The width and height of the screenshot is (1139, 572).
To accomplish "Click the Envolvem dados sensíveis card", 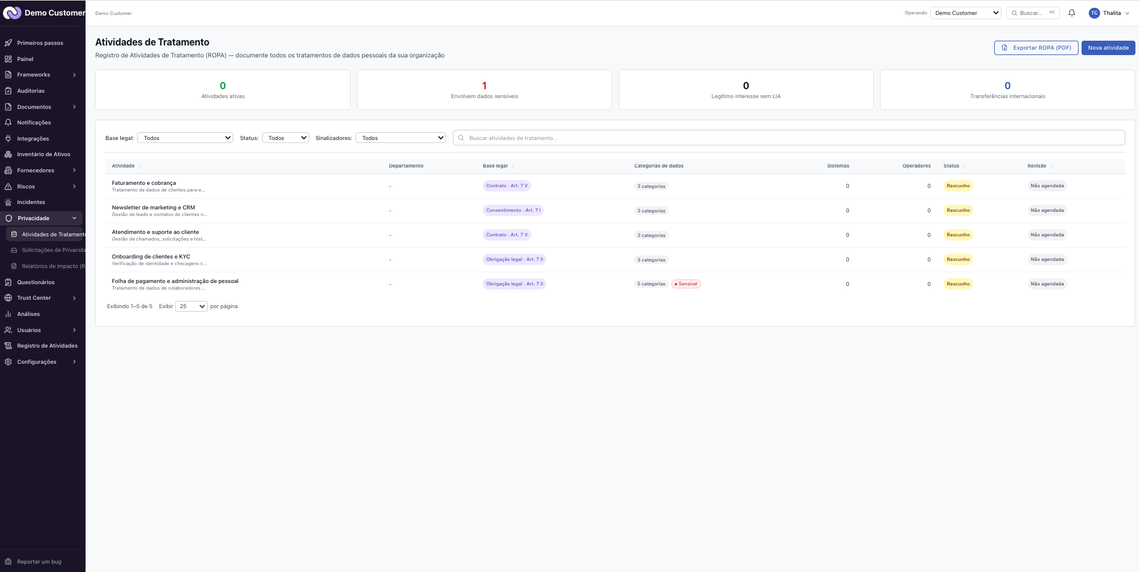I will coord(485,90).
